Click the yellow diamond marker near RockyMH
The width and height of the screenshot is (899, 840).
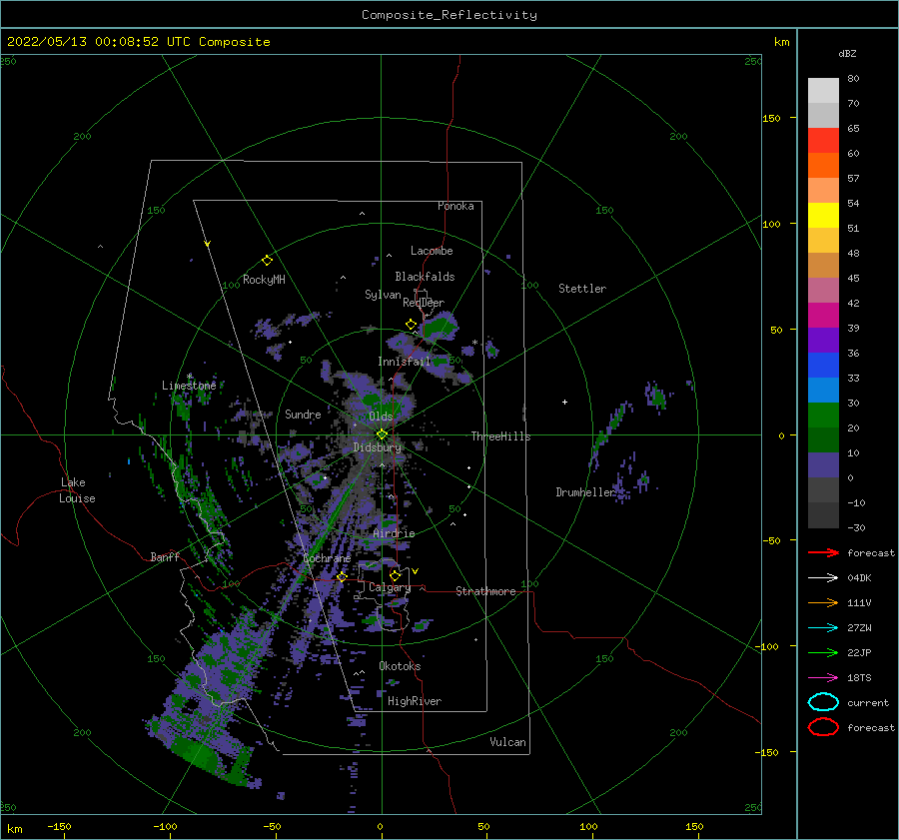[x=267, y=261]
